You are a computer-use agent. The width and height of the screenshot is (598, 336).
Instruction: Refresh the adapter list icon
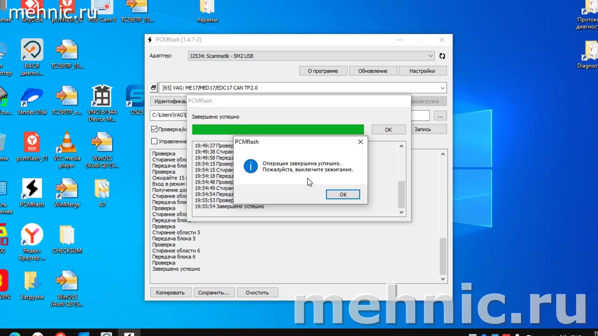coord(442,56)
